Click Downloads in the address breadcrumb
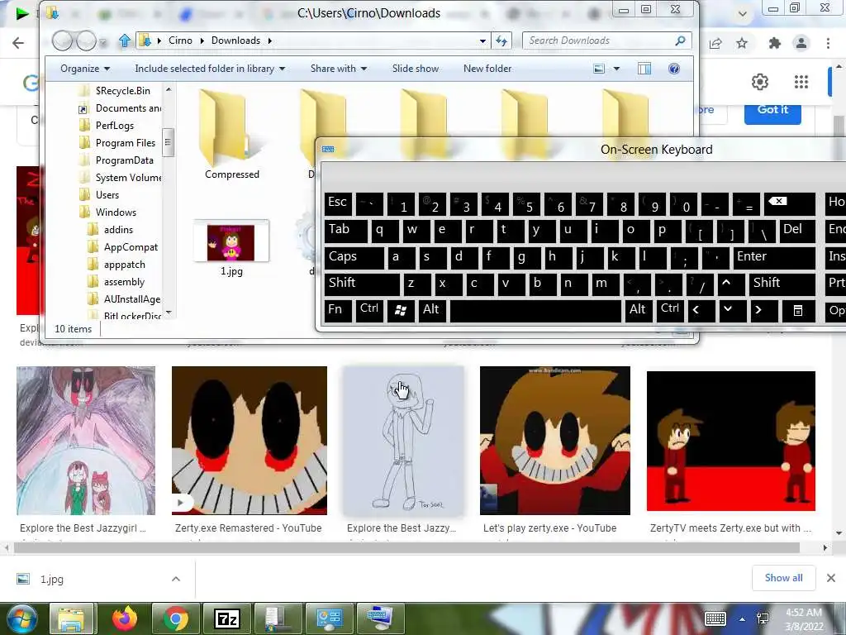Viewport: 846px width, 635px height. click(x=235, y=41)
